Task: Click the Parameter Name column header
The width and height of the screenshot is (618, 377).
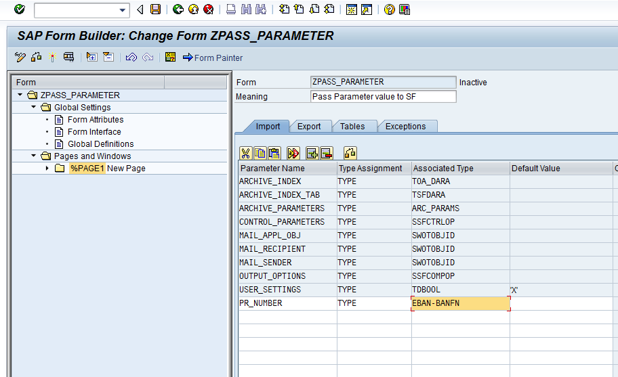Action: pyautogui.click(x=288, y=169)
